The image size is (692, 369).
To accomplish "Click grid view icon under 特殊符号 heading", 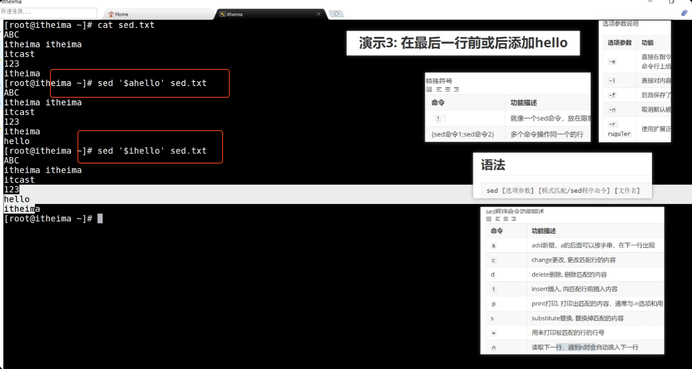I will pos(429,90).
